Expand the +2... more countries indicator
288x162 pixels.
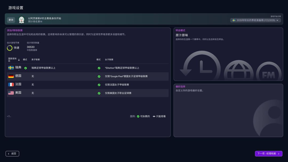pos(9,116)
